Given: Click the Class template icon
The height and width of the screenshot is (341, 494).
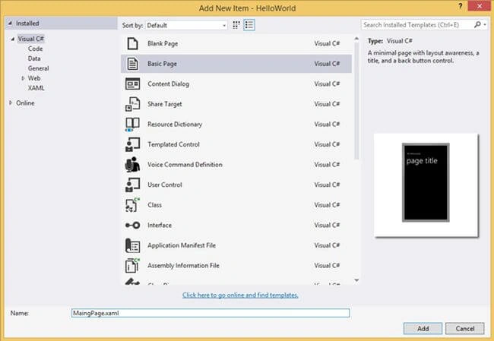Looking at the screenshot, I should tap(132, 205).
